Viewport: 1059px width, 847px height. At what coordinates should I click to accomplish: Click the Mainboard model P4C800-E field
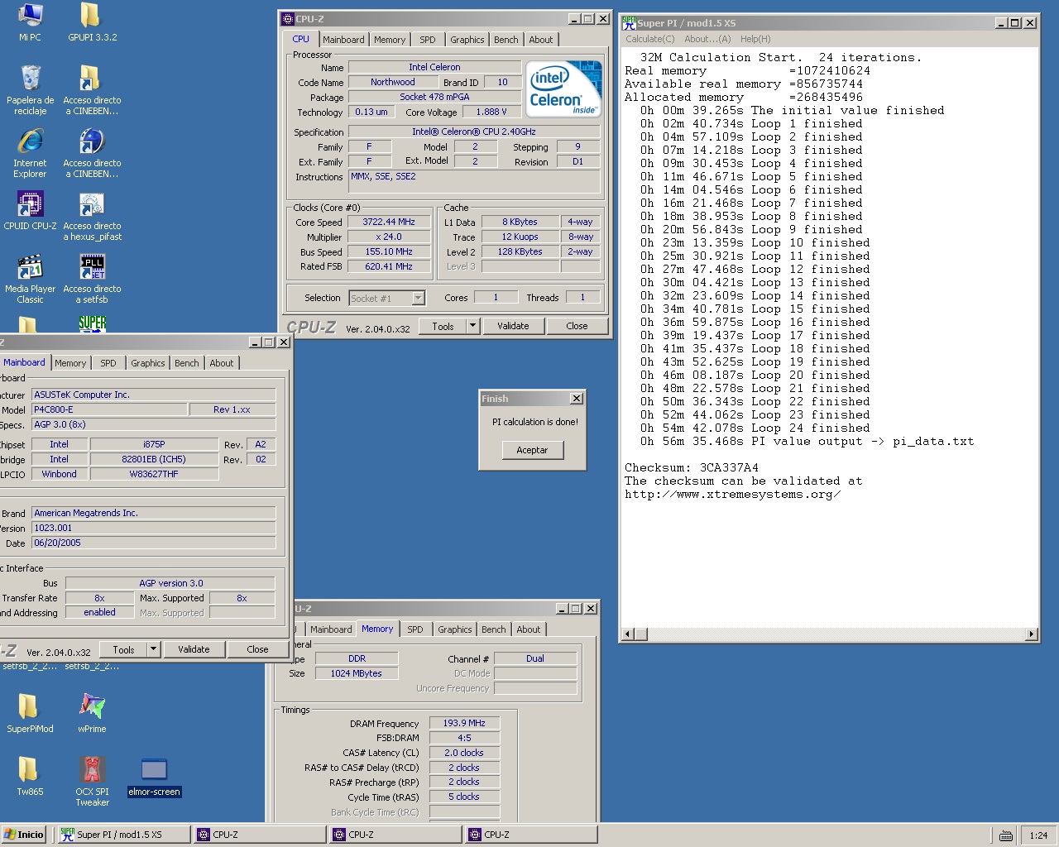pos(108,409)
